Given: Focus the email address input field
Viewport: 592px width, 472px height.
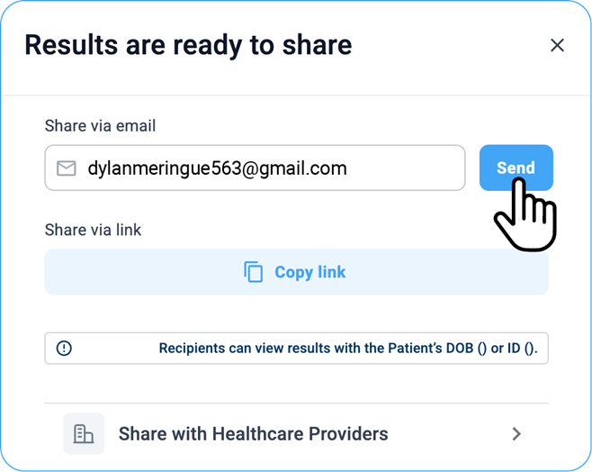Looking at the screenshot, I should click(255, 168).
